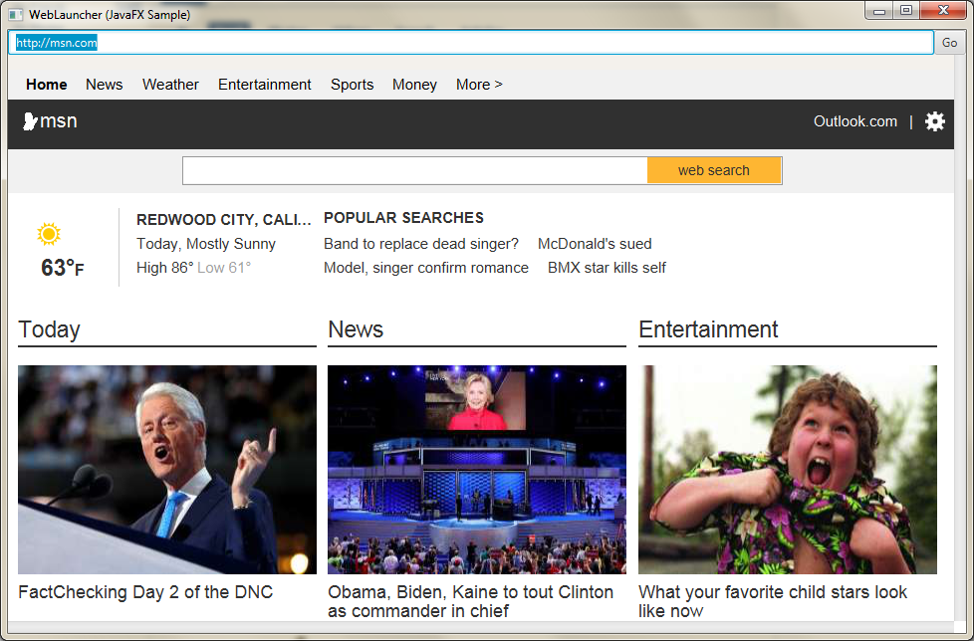
Task: Click 'Band to replace dead singer?' search
Action: (420, 244)
